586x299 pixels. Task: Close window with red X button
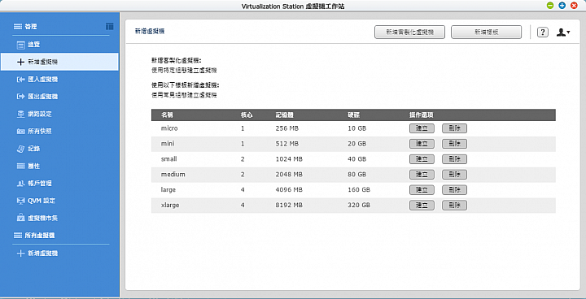tap(574, 5)
